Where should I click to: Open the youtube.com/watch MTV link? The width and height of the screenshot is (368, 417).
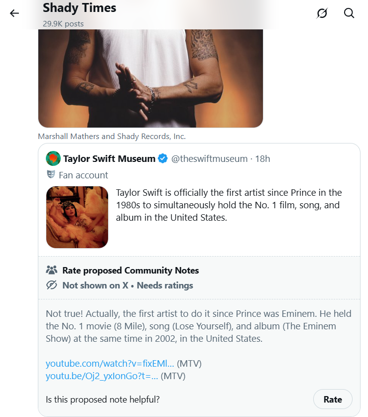point(110,363)
